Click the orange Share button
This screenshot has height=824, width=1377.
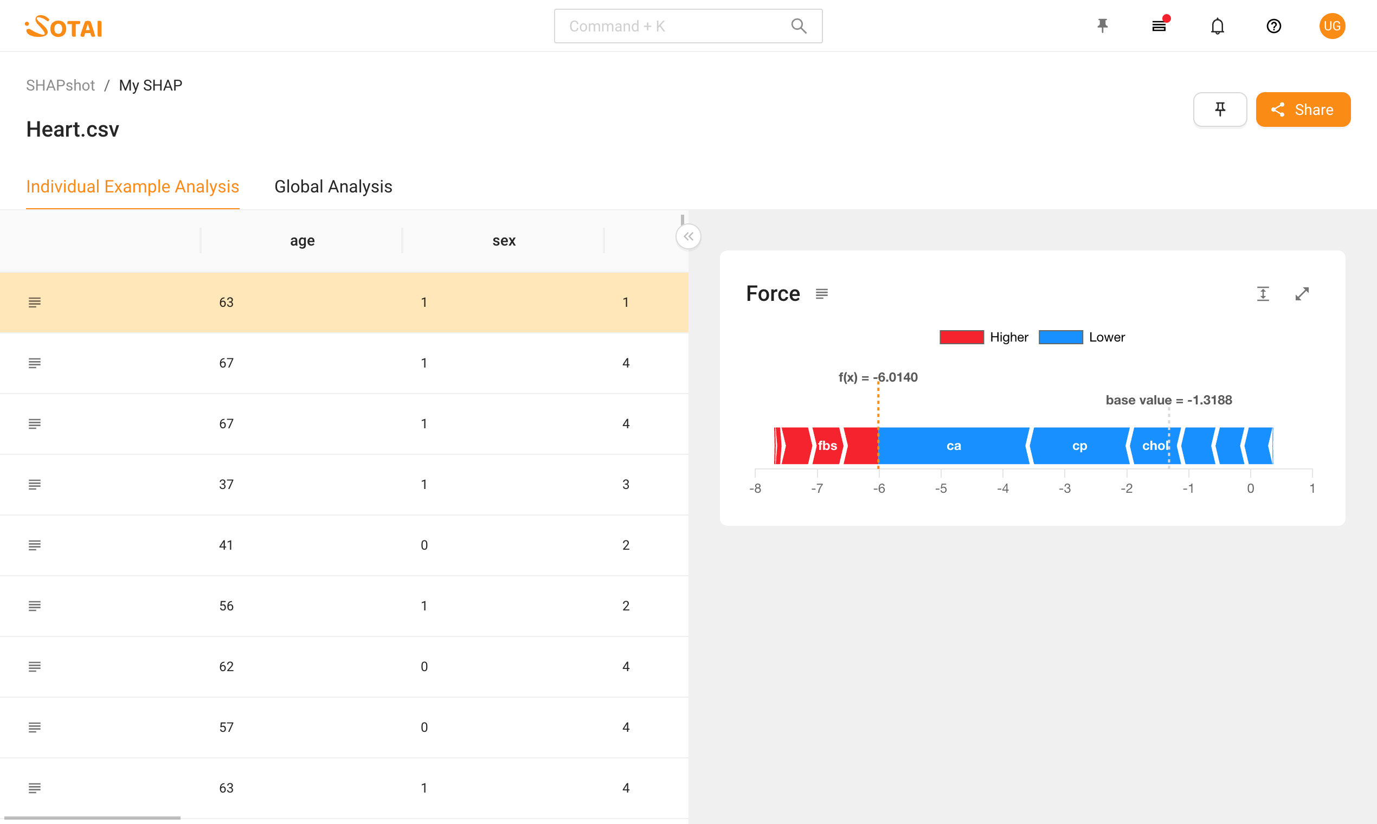pos(1303,110)
